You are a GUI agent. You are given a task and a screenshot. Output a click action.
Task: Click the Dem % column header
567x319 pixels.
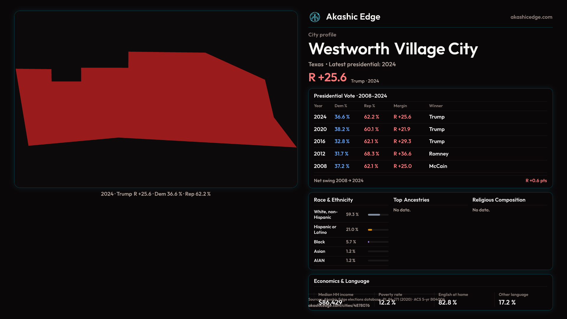tap(340, 106)
